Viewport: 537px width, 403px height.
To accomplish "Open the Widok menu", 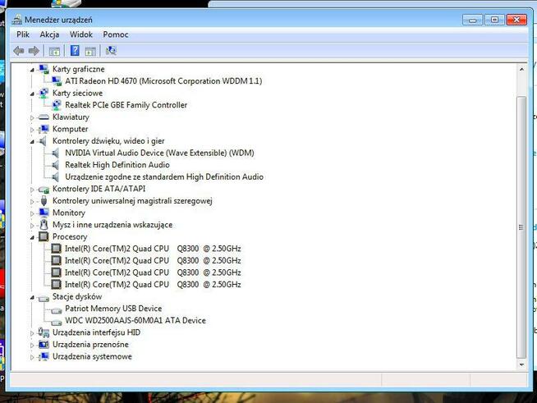I will pyautogui.click(x=81, y=34).
